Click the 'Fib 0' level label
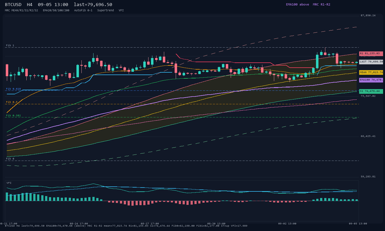The width and height of the screenshot is (385, 231). pos(10,159)
